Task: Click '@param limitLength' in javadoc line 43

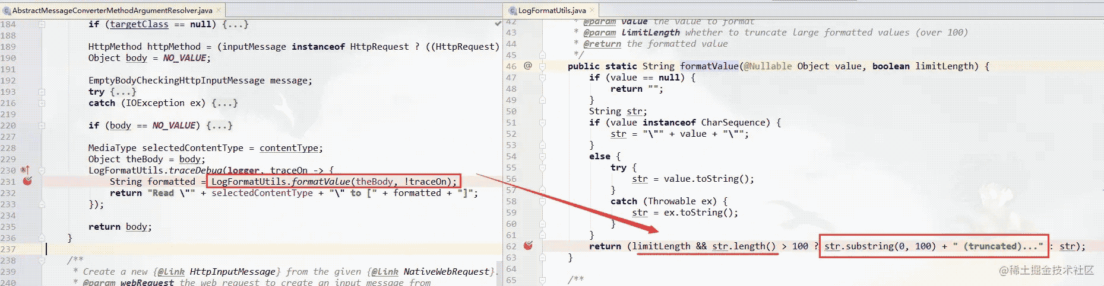Action: (631, 33)
